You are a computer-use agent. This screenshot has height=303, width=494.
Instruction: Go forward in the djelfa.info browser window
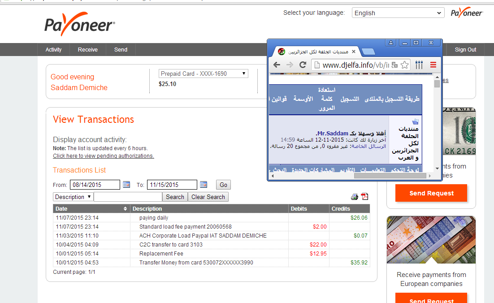pos(290,65)
